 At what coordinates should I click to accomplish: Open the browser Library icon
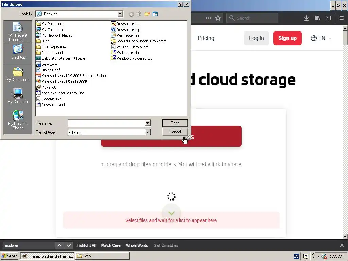(317, 18)
